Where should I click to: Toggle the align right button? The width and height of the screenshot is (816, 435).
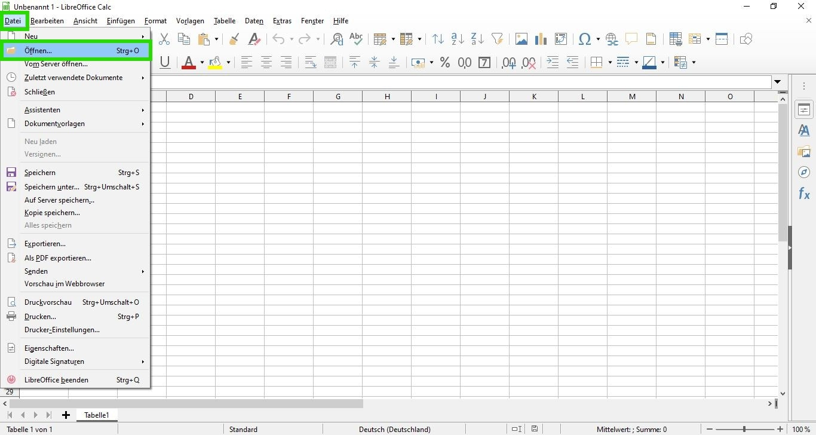tap(286, 62)
